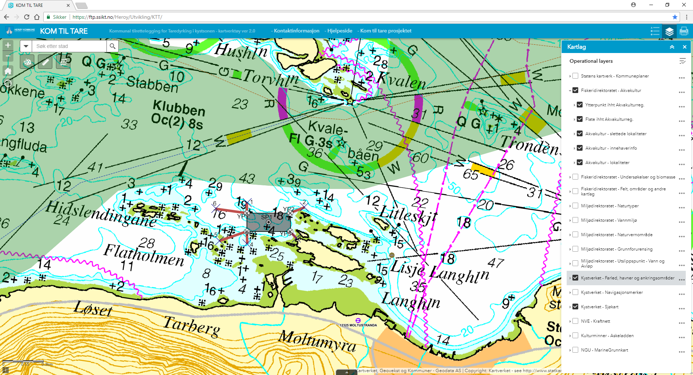Open the Kom til tare prosjektet link
The width and height of the screenshot is (693, 375).
(x=385, y=31)
